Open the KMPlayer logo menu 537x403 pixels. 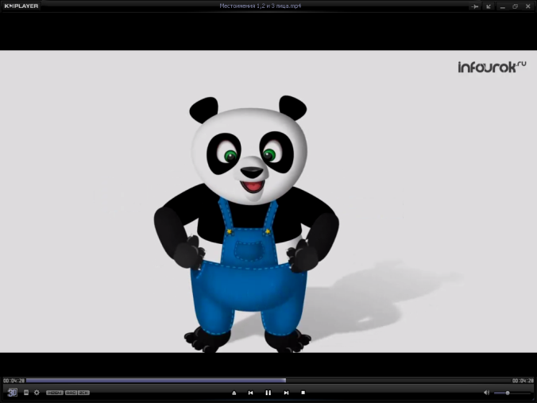pyautogui.click(x=21, y=6)
